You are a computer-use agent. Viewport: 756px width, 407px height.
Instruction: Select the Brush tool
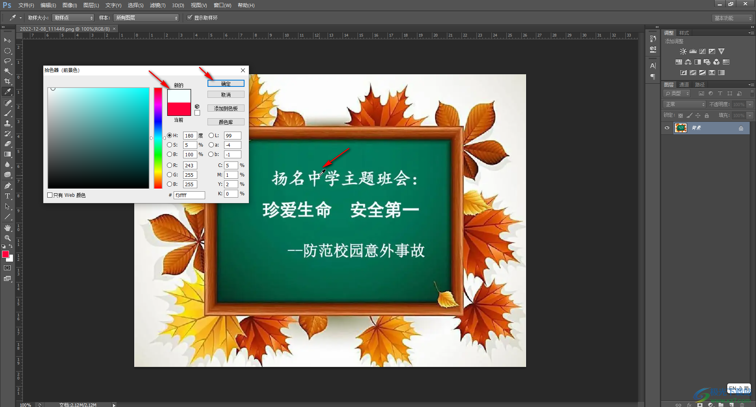7,113
